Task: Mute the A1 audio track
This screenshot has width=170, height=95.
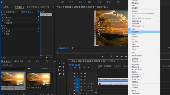Action: (x=85, y=84)
